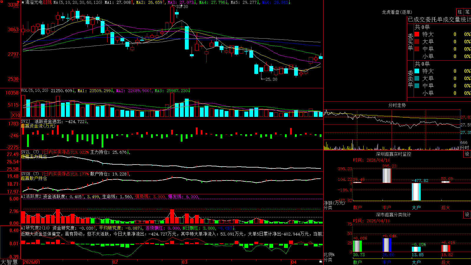
Task: Click the 强势线: 3.000 label
Action: [x=150, y=196]
